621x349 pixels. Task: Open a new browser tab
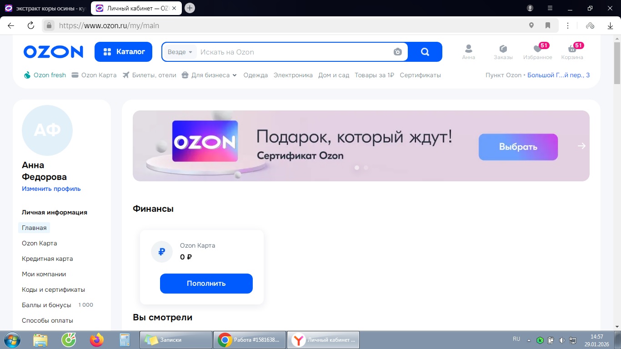click(190, 8)
